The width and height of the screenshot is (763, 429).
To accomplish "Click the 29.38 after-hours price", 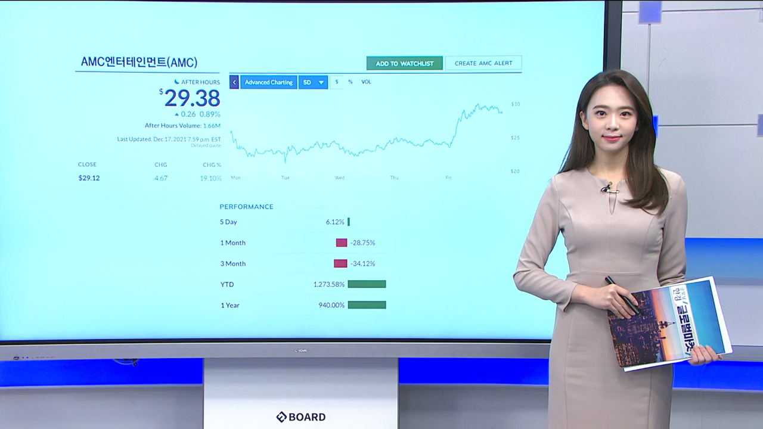I will tap(192, 98).
